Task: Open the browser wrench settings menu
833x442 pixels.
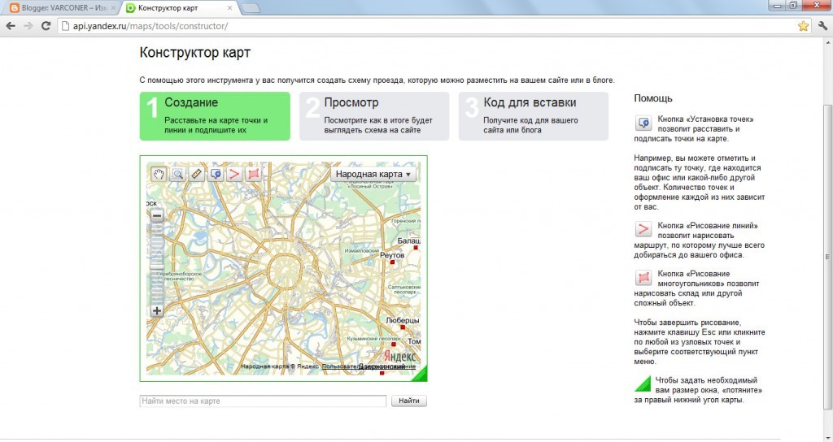Action: tap(823, 25)
